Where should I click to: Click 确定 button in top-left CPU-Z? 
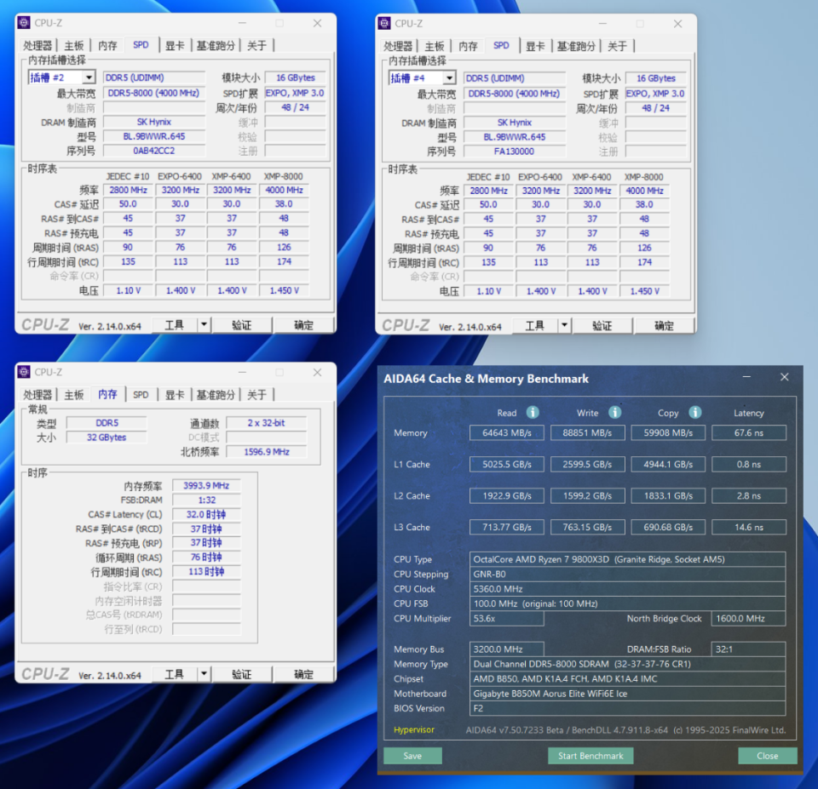coord(303,325)
